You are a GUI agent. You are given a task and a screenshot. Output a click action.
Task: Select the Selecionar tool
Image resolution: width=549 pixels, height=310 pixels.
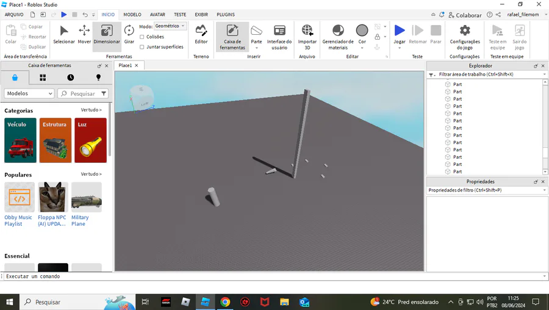pyautogui.click(x=63, y=35)
